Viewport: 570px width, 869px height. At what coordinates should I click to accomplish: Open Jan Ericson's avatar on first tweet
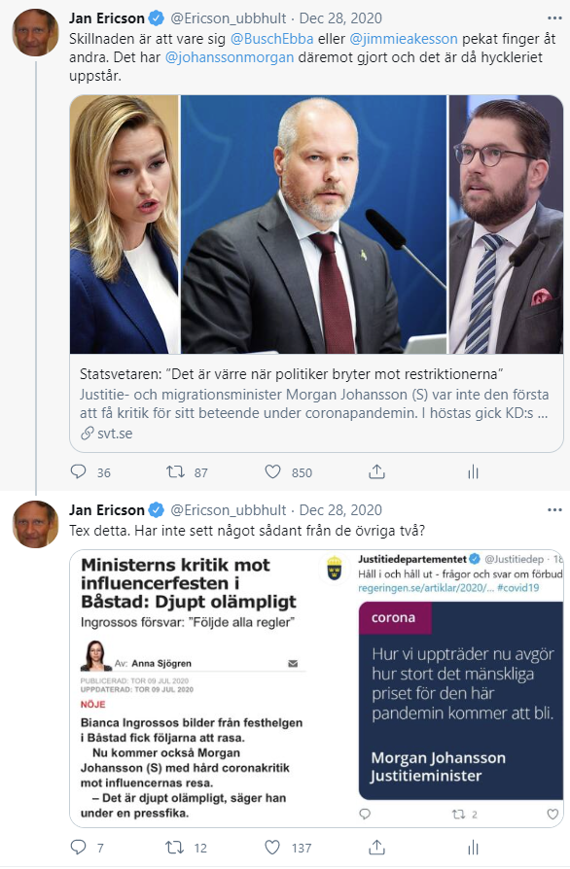tap(35, 33)
